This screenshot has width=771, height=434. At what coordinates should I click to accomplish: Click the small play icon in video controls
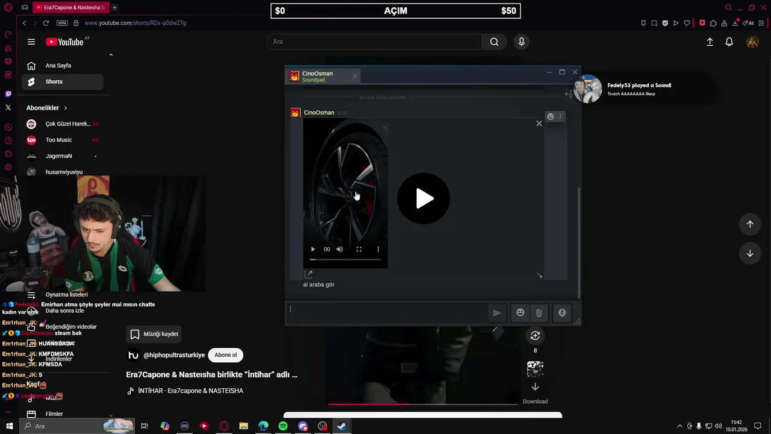point(313,249)
